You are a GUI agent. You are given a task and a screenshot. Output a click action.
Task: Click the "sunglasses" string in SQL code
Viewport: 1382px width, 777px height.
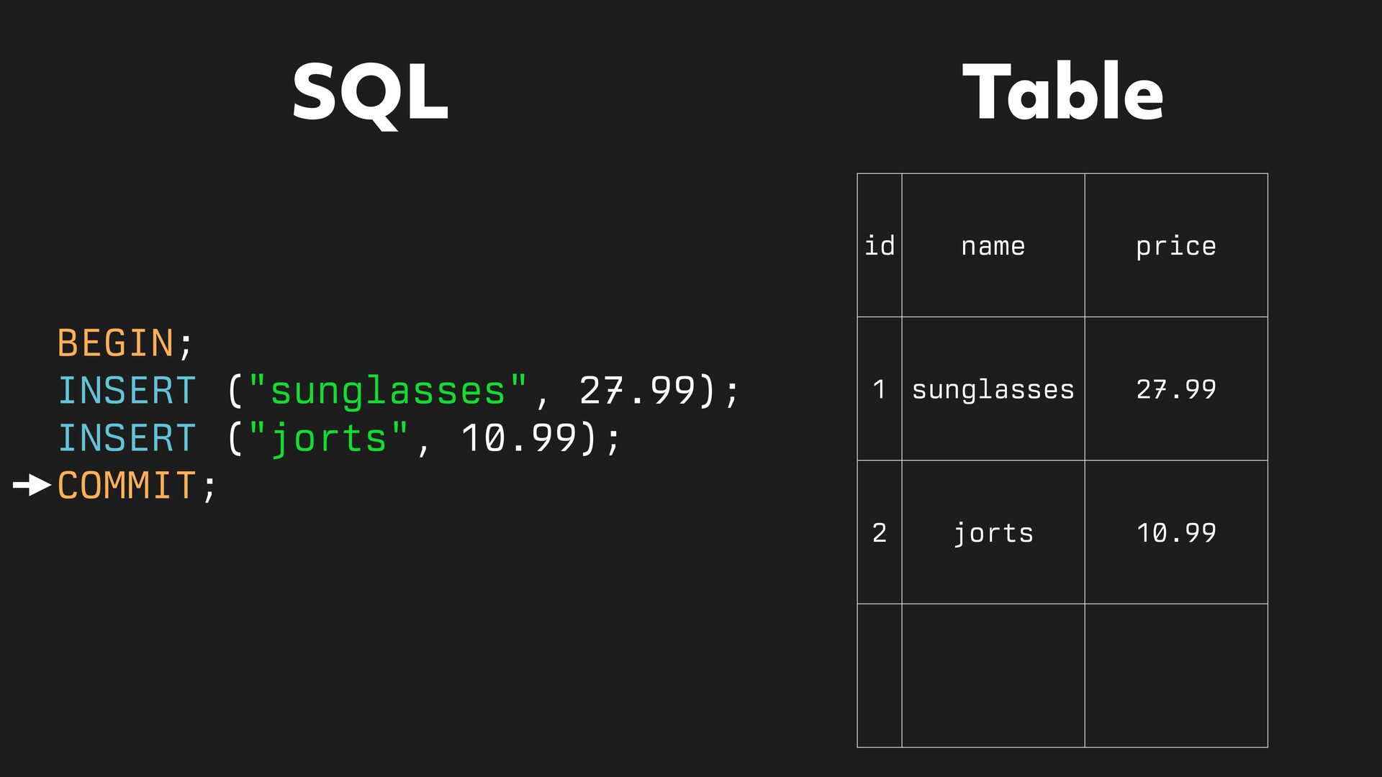tap(388, 391)
